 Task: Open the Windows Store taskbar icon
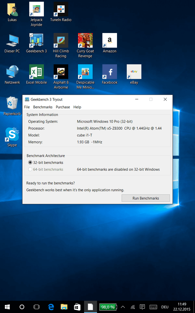(x=77, y=307)
